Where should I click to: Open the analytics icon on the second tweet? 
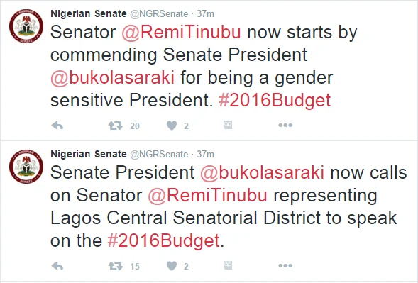[228, 265]
